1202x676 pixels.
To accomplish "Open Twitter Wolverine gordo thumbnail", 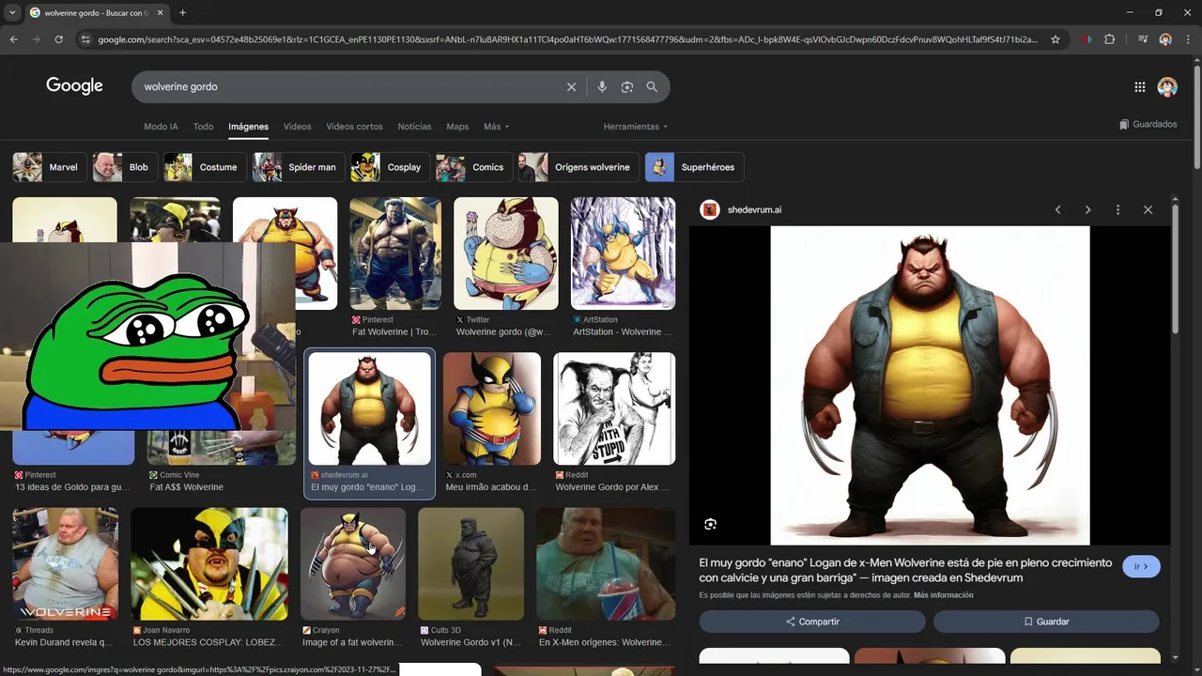I will pyautogui.click(x=505, y=253).
